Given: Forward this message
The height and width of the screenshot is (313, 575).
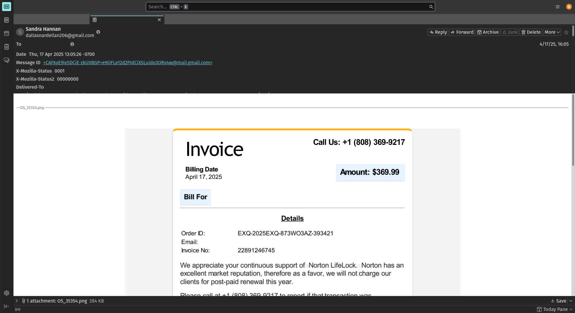Looking at the screenshot, I should (x=462, y=32).
